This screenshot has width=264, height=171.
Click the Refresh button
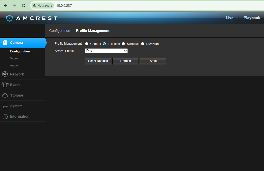[x=126, y=61]
